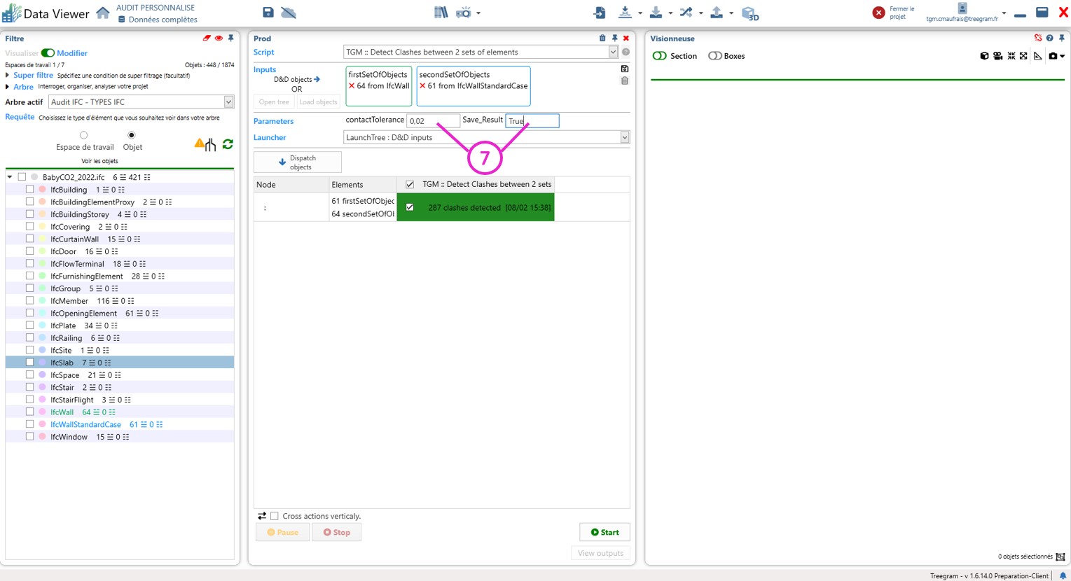Open the Launcher dropdown list
The width and height of the screenshot is (1071, 581).
(x=624, y=138)
